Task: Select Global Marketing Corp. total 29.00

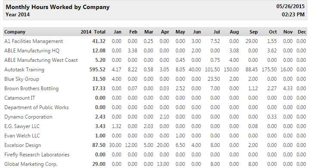Action: [99, 164]
